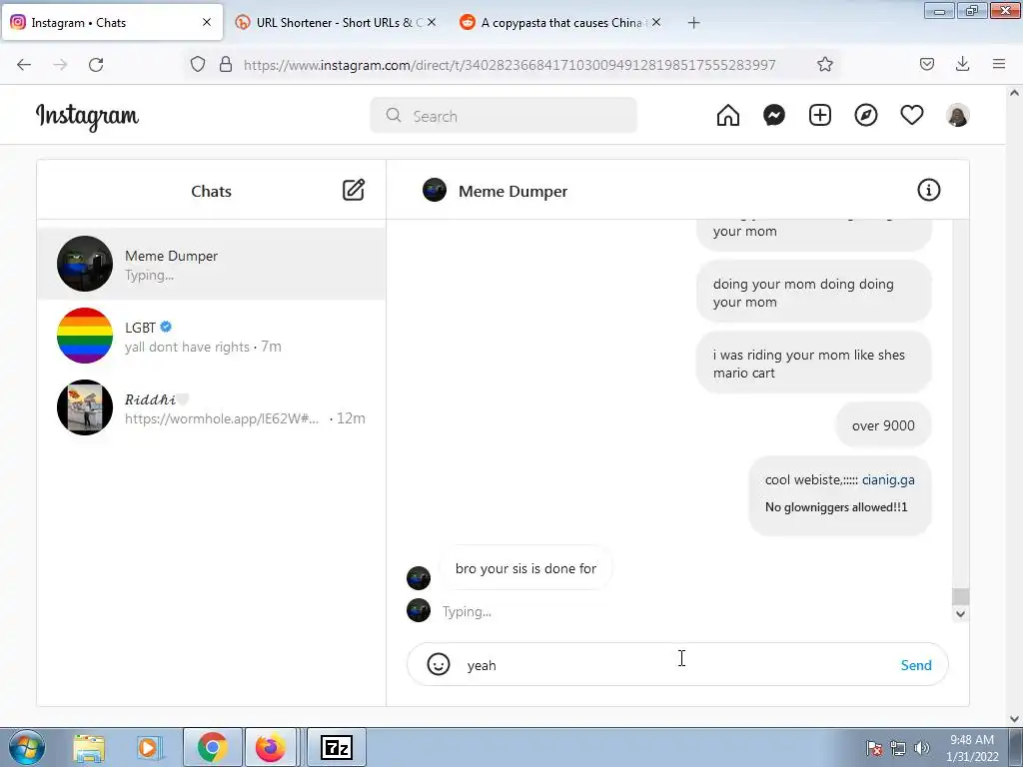The height and width of the screenshot is (767, 1023).
Task: Open the Firefox downloads icon
Action: pos(962,64)
